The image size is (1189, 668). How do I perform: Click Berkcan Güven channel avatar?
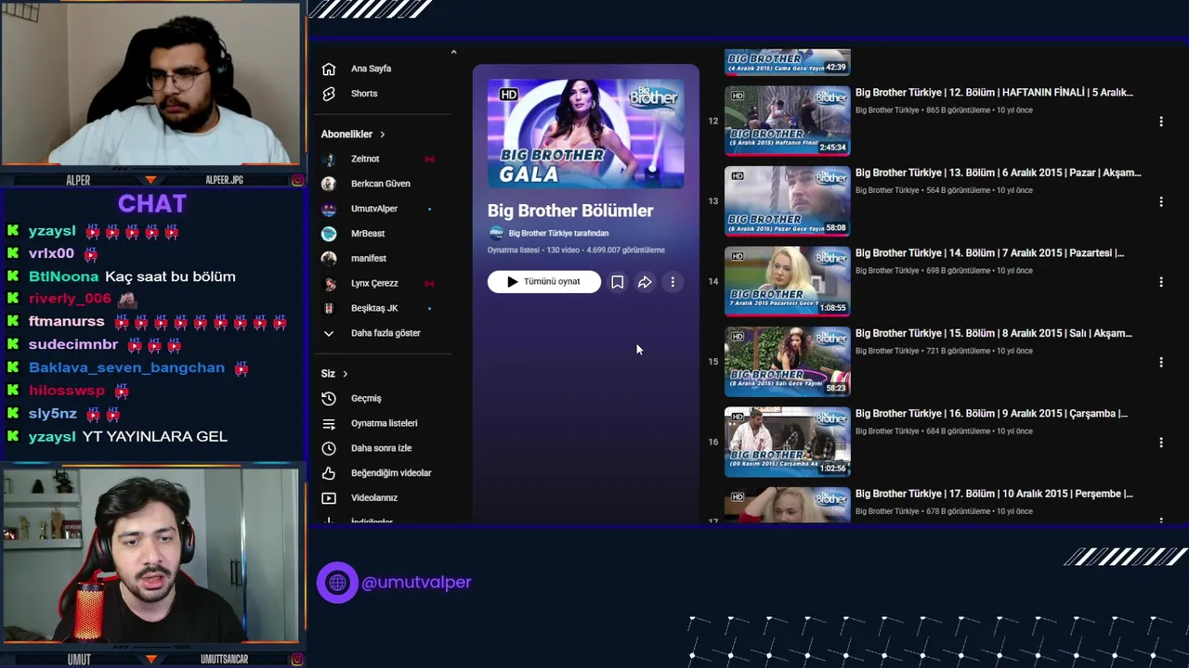point(328,184)
